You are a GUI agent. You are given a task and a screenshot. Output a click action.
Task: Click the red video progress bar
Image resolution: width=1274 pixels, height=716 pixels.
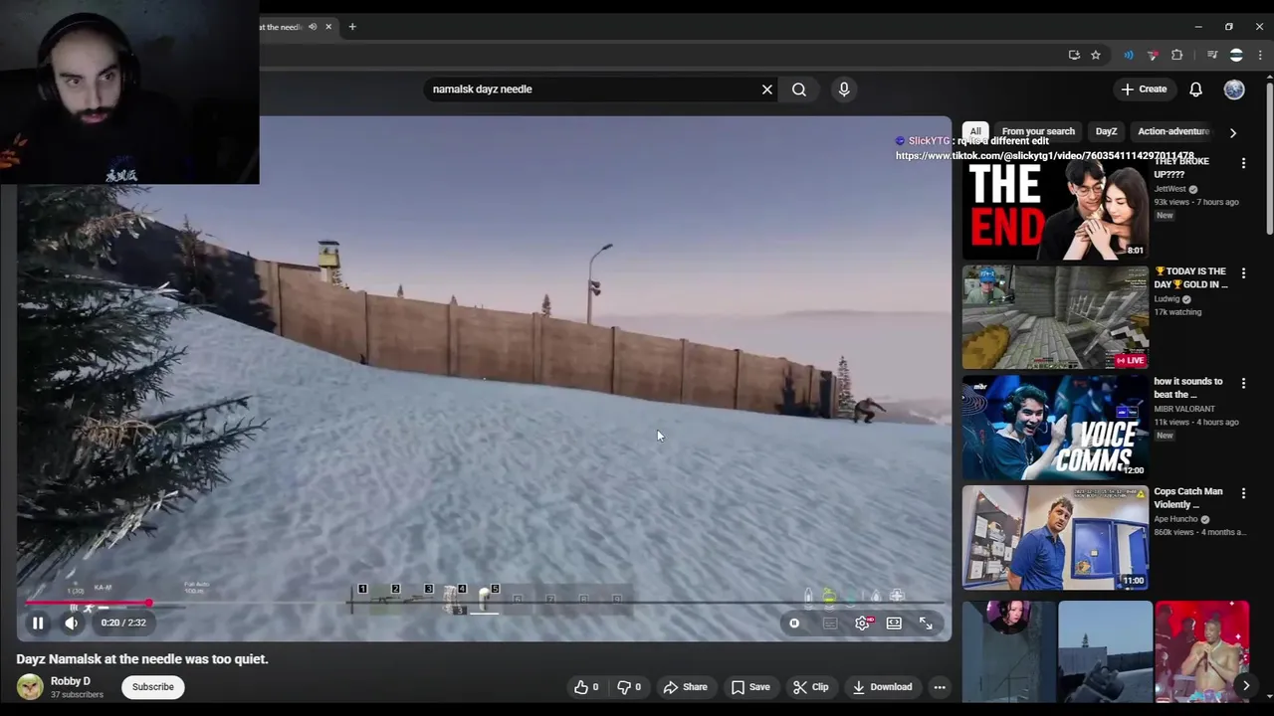tap(88, 603)
